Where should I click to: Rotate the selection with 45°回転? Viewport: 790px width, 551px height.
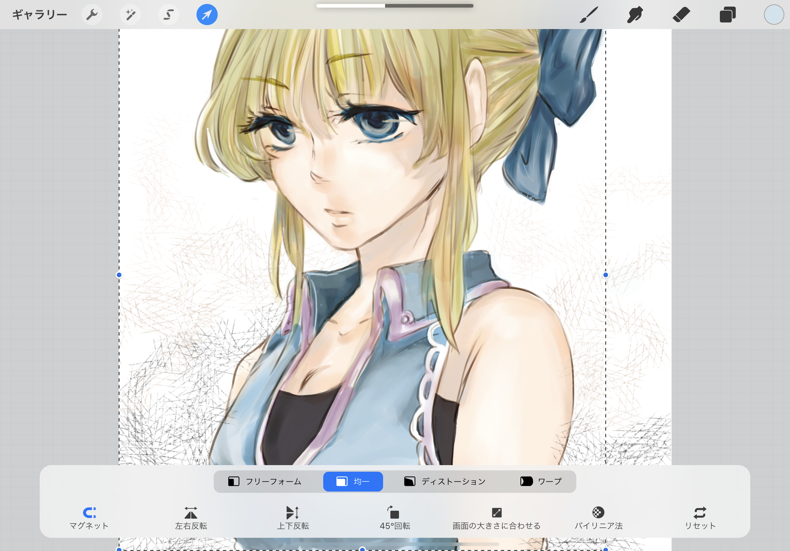click(x=395, y=518)
